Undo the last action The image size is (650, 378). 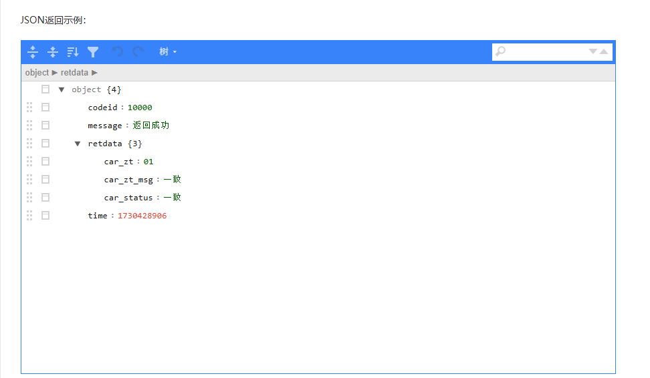117,51
